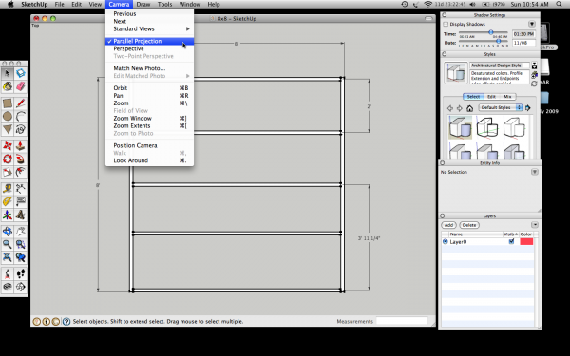
Task: Select the Scale tool
Action: [8, 172]
